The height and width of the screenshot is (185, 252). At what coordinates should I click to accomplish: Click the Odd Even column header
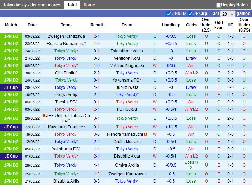point(219,25)
